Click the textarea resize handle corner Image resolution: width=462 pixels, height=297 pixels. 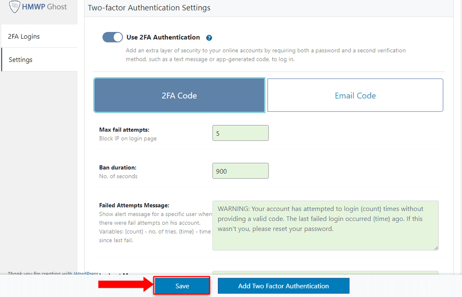[x=436, y=247]
